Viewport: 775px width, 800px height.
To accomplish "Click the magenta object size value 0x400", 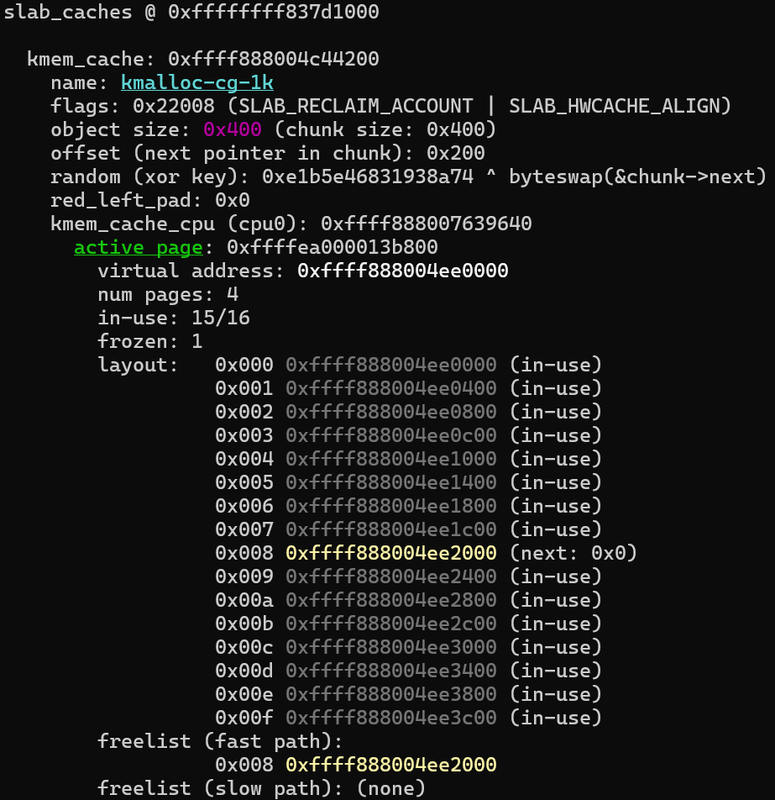I will [x=233, y=130].
